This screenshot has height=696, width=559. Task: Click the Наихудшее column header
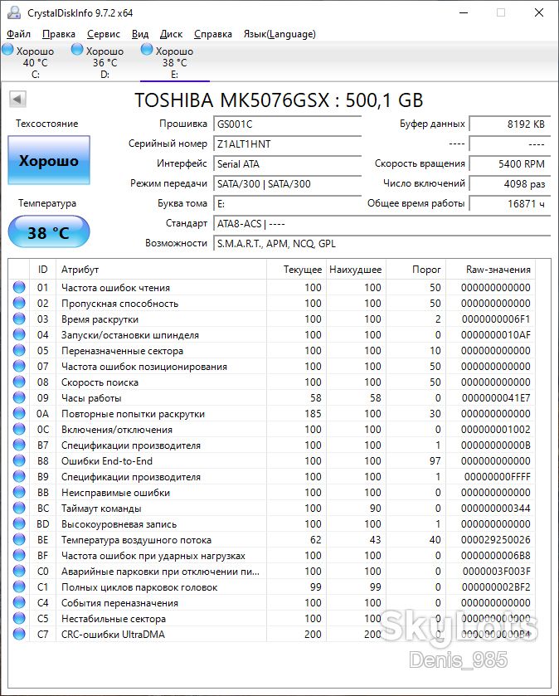pos(357,270)
